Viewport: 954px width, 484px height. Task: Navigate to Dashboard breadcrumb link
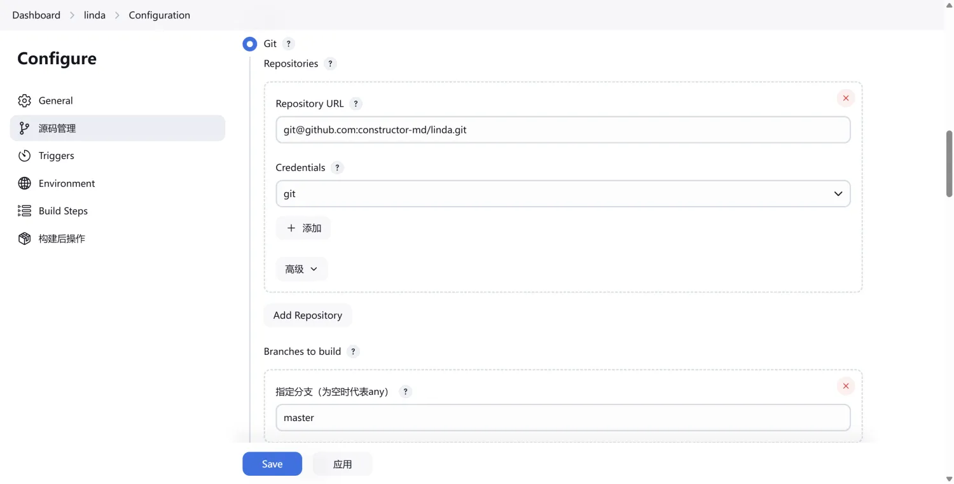(36, 15)
